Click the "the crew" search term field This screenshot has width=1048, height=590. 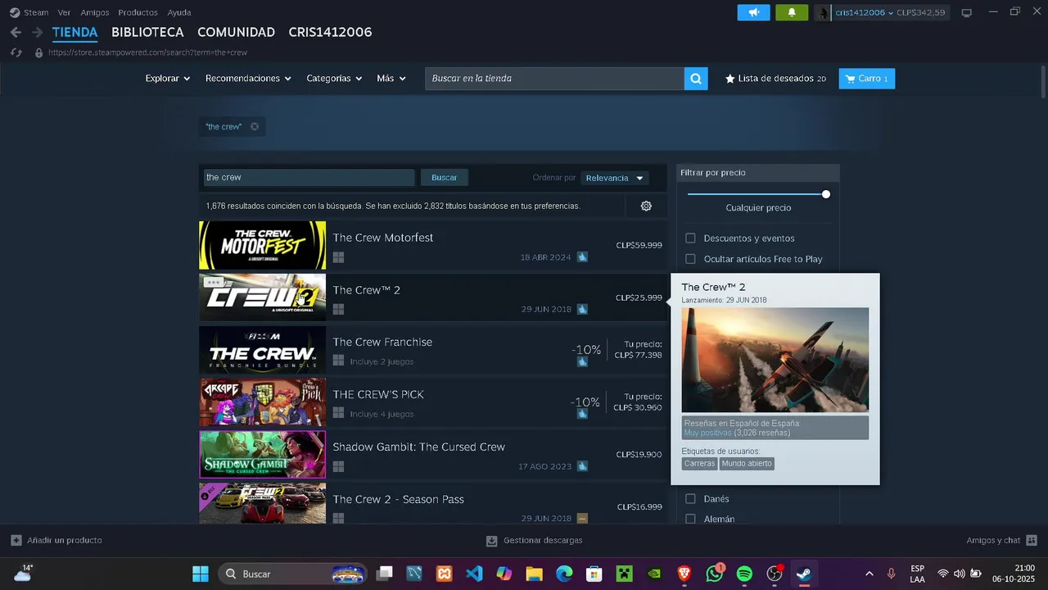pos(309,177)
